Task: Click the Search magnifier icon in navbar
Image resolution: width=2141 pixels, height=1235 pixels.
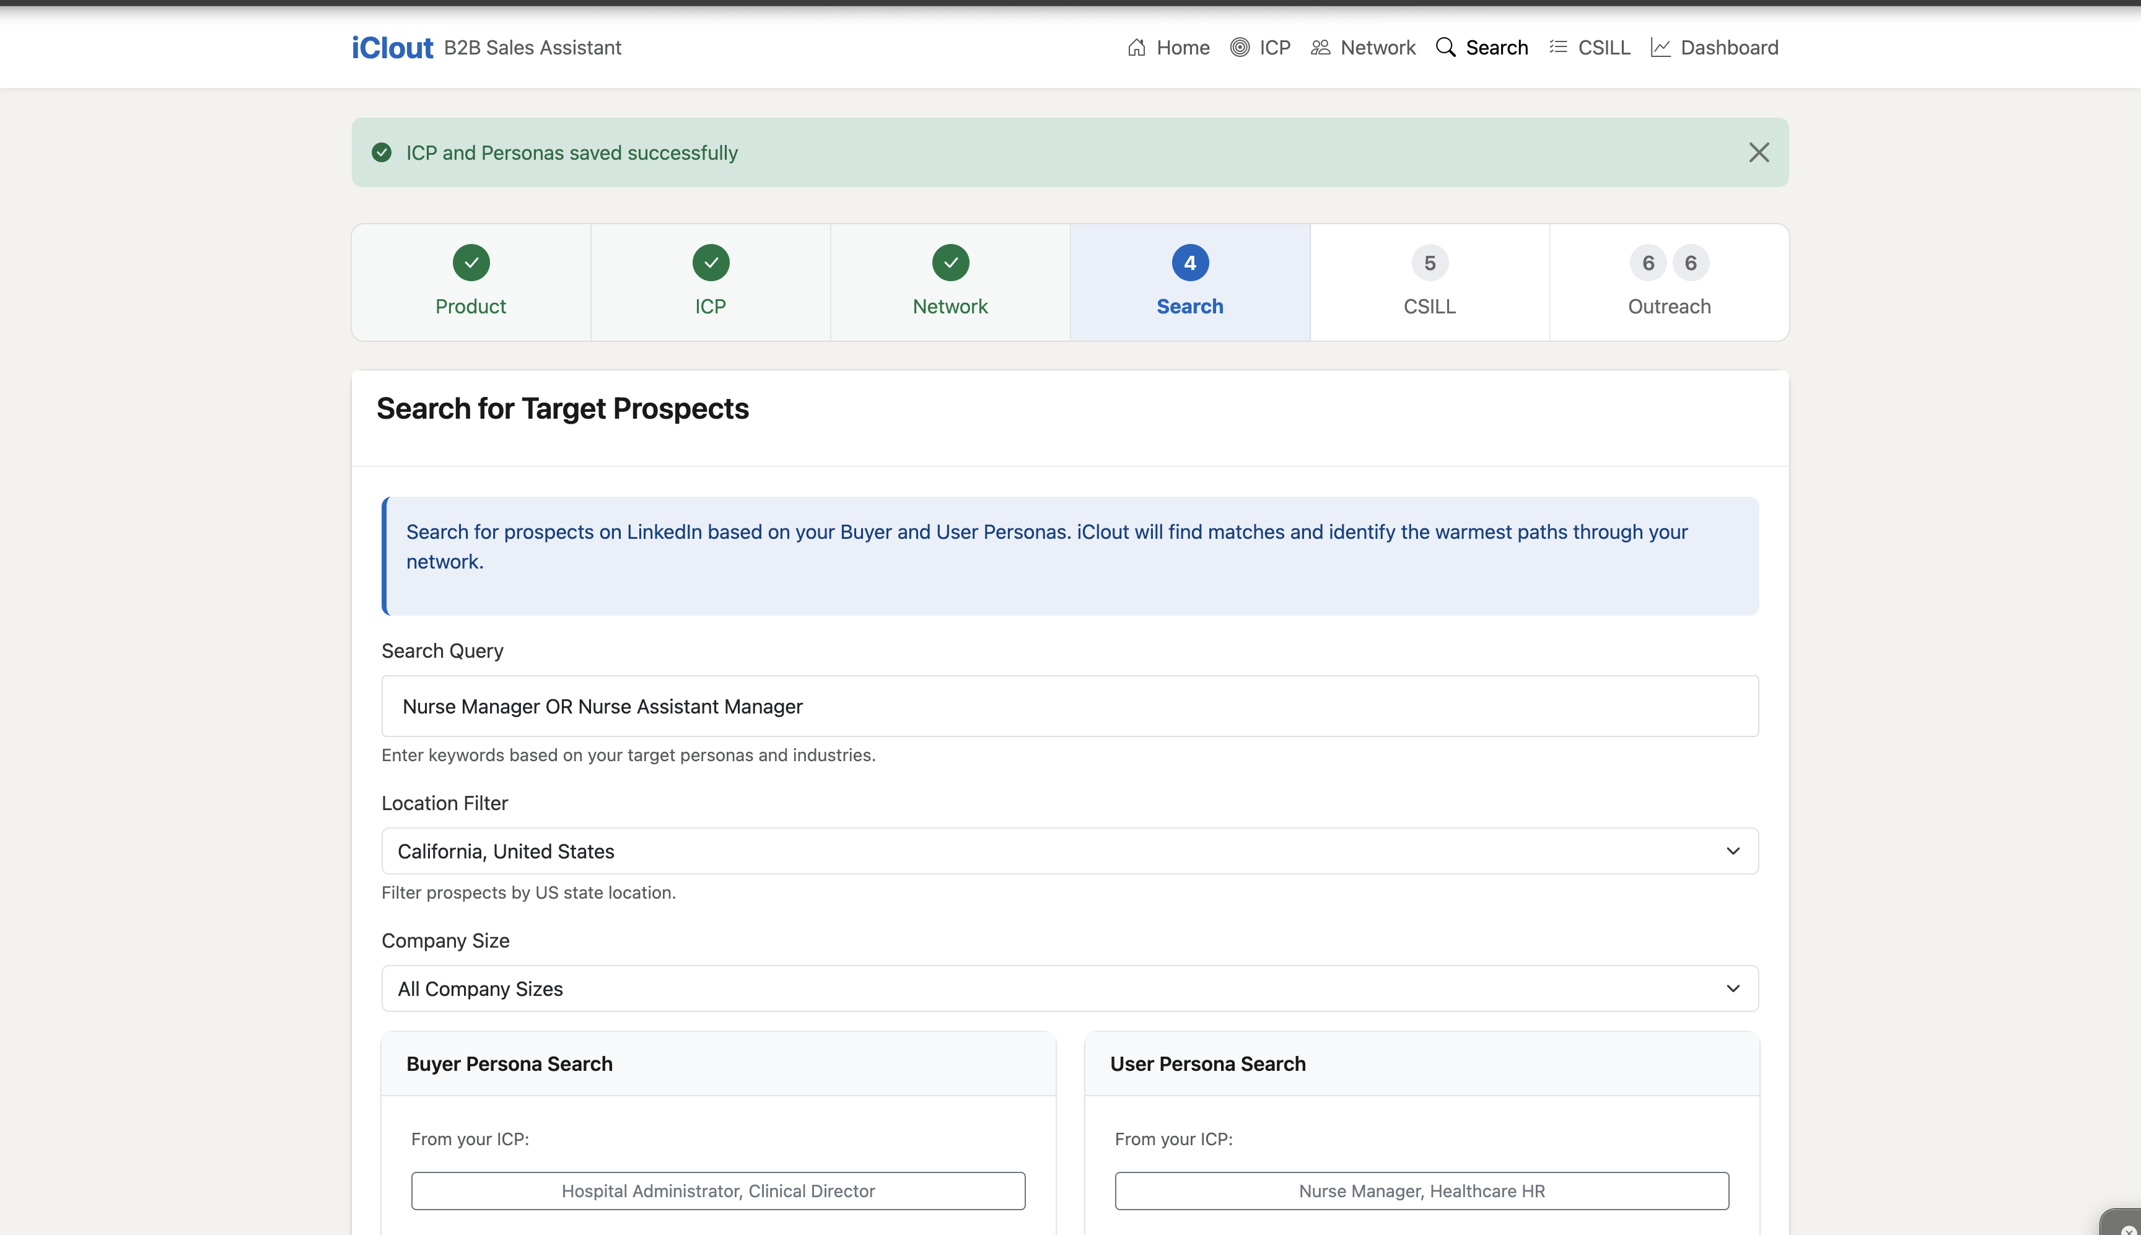Action: pos(1445,48)
